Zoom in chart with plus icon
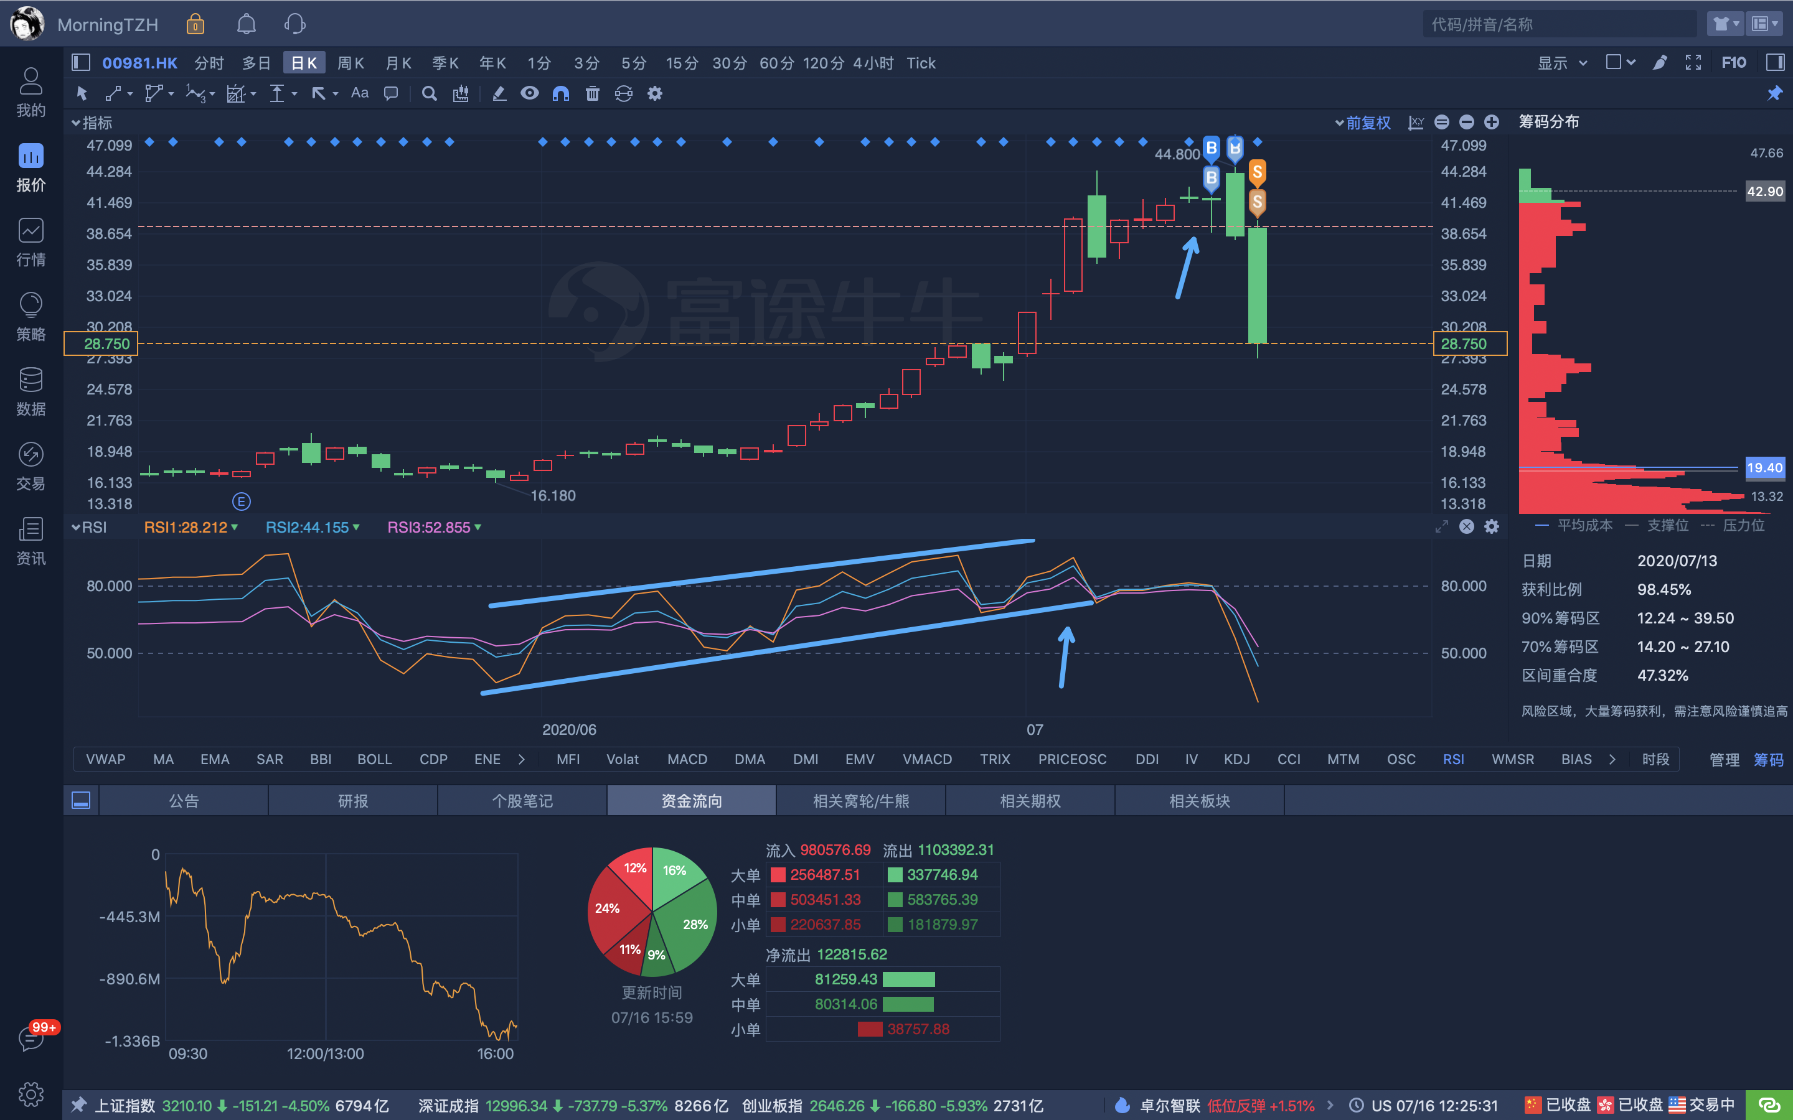This screenshot has height=1120, width=1793. click(1492, 122)
